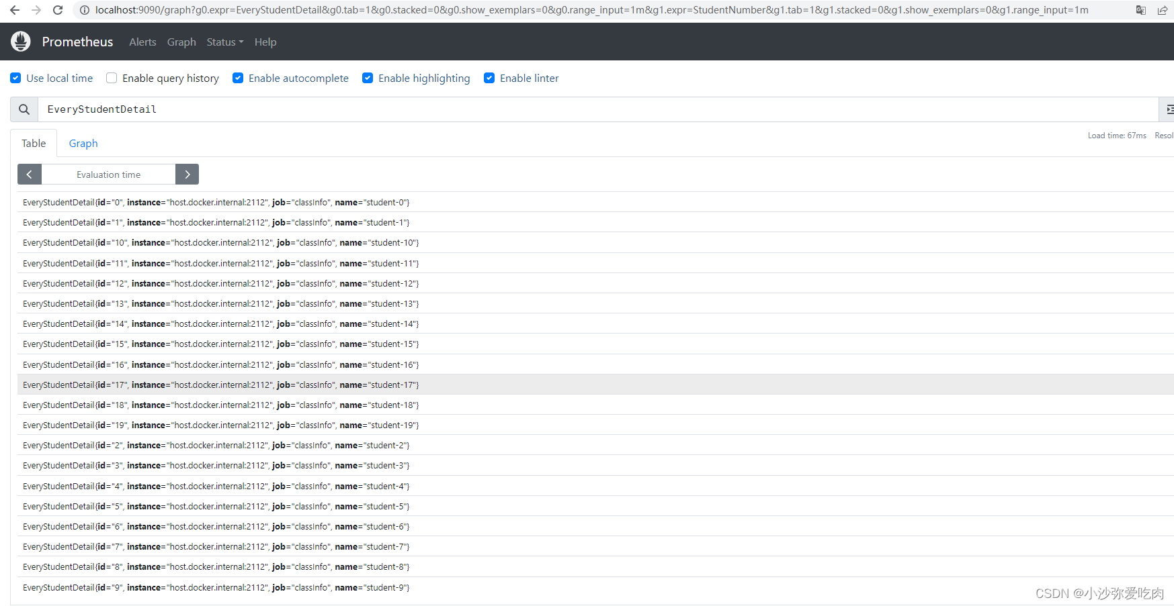Select the result row for student-7
Image resolution: width=1174 pixels, height=606 pixels.
pos(595,546)
